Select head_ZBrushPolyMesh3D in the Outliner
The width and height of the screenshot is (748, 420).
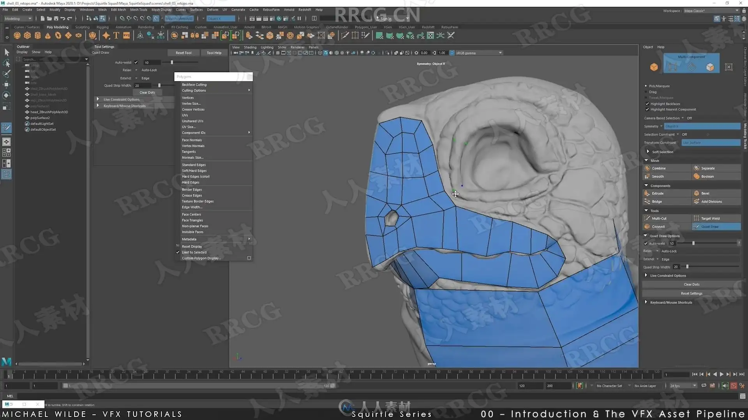pyautogui.click(x=49, y=112)
